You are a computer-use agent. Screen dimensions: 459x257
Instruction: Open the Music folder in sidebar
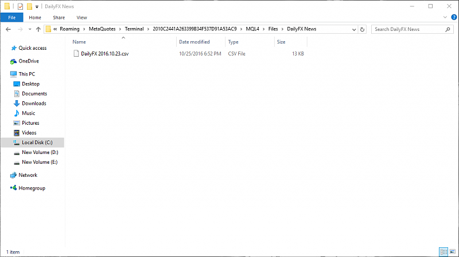(x=28, y=113)
